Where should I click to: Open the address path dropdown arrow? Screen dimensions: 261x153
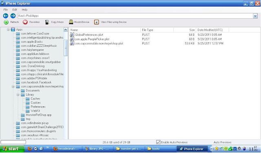pos(255,16)
